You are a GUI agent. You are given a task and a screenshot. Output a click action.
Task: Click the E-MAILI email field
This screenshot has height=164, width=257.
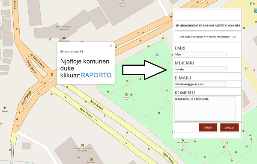[200, 84]
